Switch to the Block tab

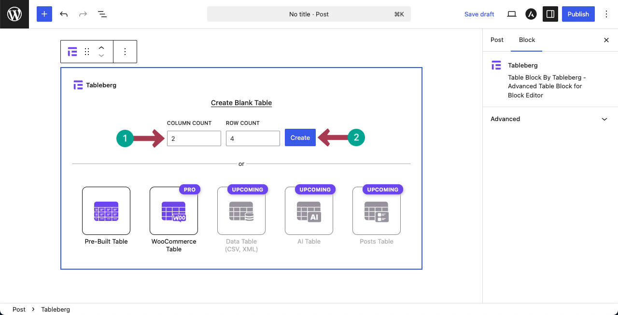[527, 40]
